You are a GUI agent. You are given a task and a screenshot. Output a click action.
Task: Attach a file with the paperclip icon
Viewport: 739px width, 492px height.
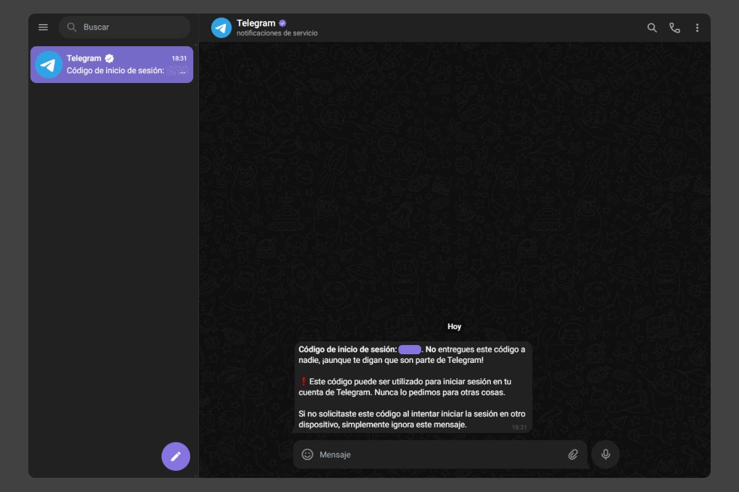(x=573, y=454)
